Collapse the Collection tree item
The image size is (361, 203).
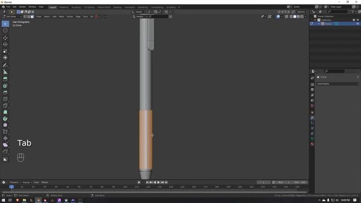315,20
